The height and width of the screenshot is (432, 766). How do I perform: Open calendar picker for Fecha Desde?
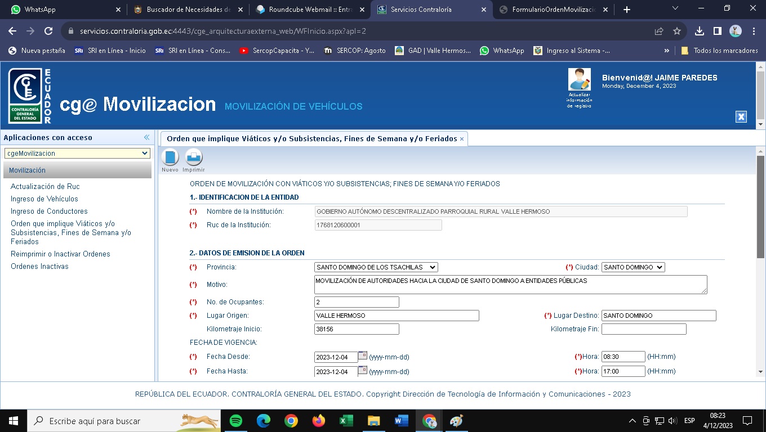(363, 355)
